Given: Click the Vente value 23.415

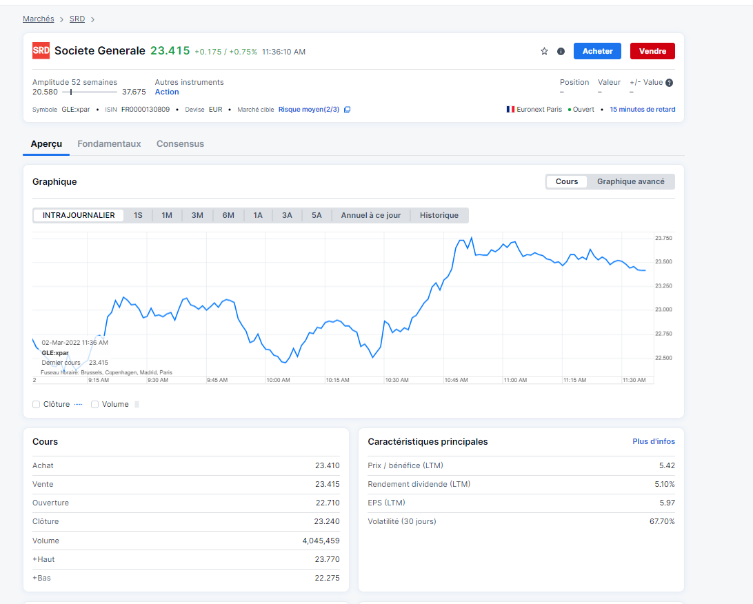Looking at the screenshot, I should [x=327, y=484].
